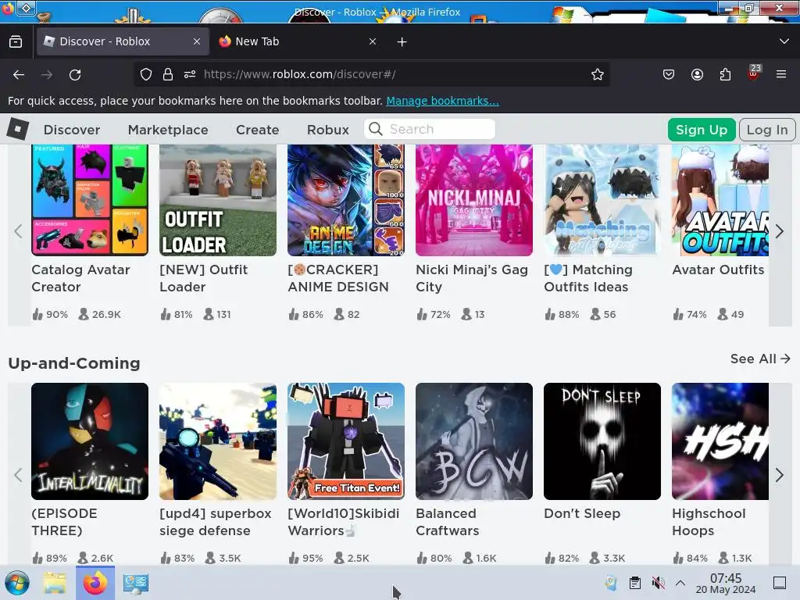Save page to Pocket
This screenshot has width=800, height=600.
point(669,74)
